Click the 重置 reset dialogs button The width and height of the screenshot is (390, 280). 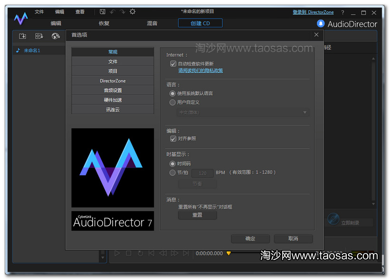click(197, 215)
